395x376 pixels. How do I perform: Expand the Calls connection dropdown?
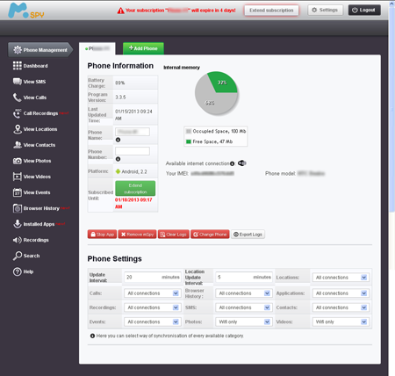(153, 293)
